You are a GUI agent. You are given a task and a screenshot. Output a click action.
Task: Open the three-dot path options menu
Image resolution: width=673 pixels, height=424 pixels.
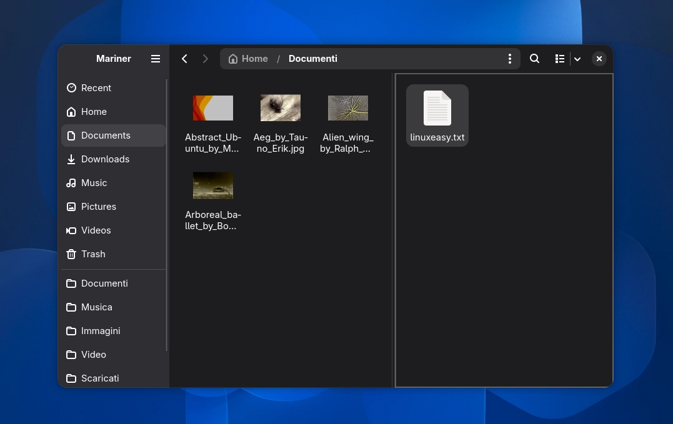point(509,59)
